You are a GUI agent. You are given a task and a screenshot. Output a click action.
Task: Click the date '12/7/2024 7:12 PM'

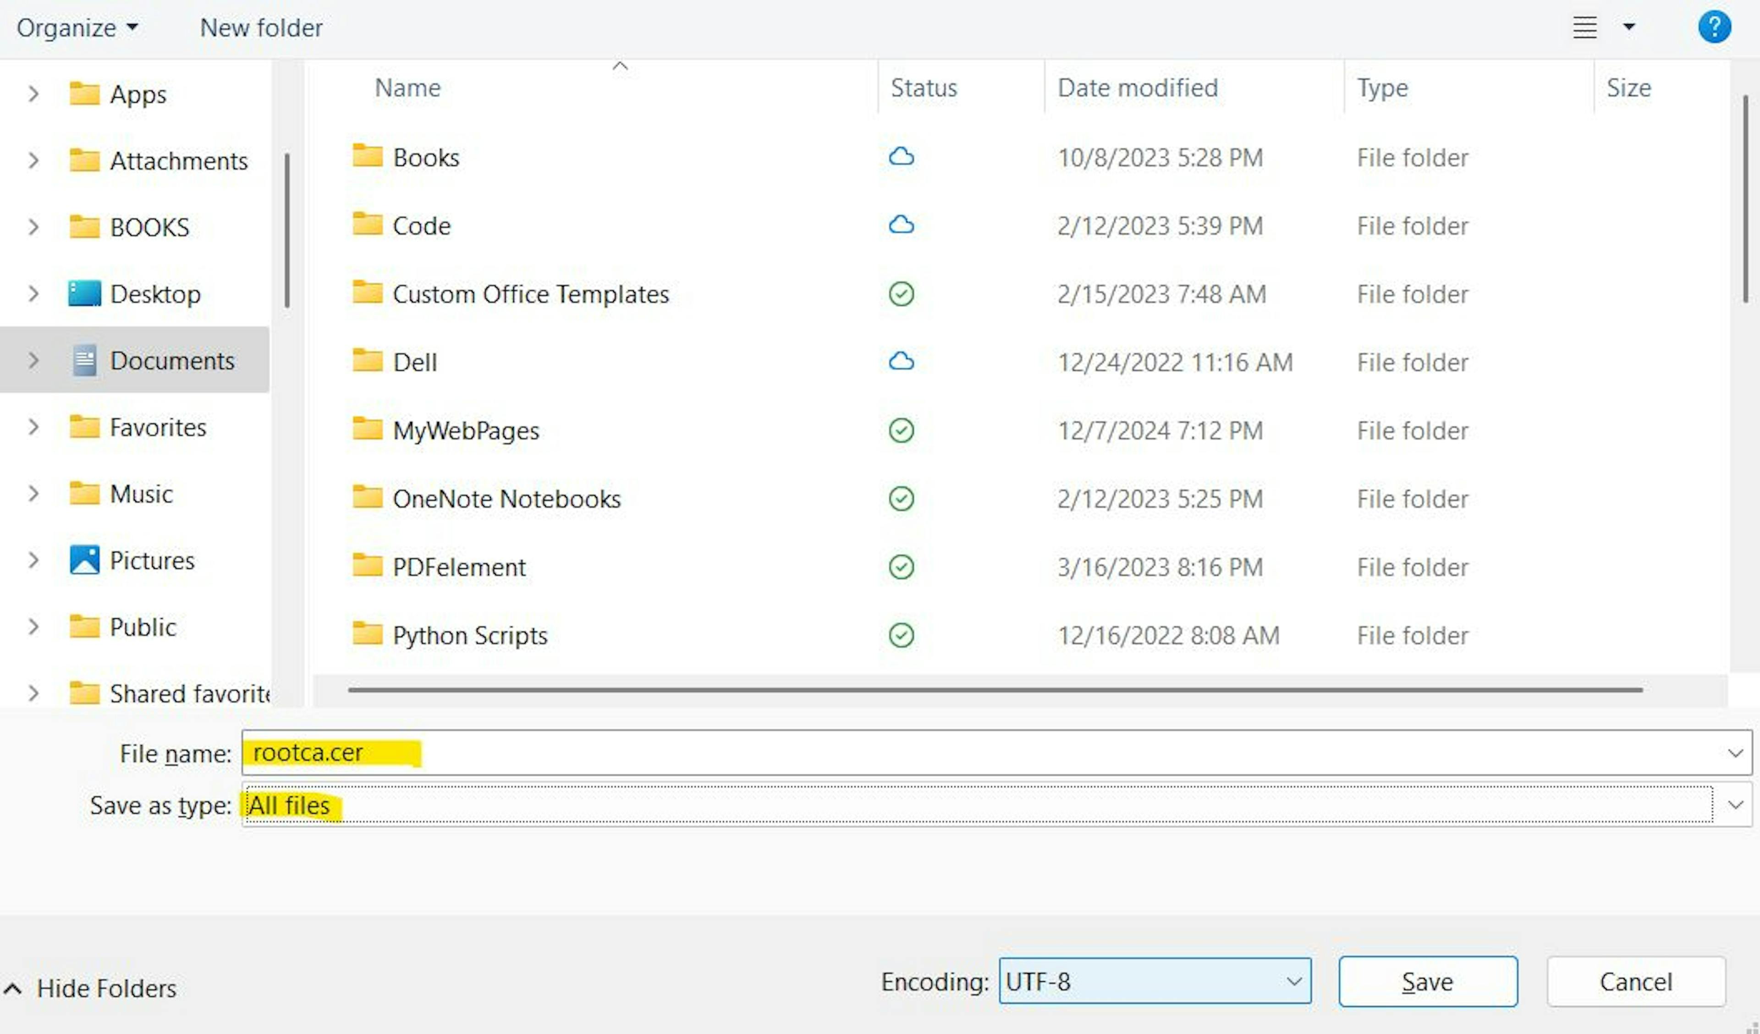(1160, 430)
